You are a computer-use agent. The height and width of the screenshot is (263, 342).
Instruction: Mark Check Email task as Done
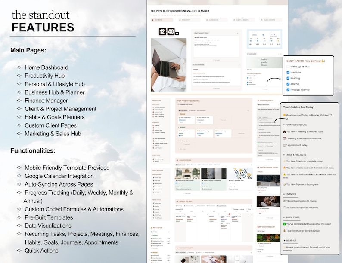pos(179,135)
